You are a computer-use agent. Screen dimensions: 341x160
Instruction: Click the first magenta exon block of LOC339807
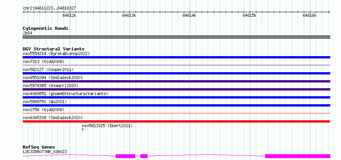point(126,156)
